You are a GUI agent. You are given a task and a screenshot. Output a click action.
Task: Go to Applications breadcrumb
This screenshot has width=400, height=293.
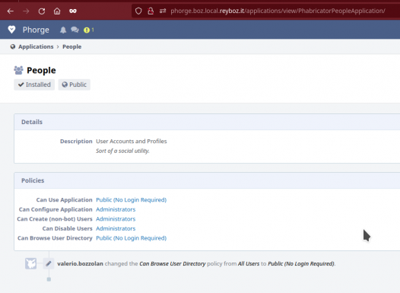(36, 46)
